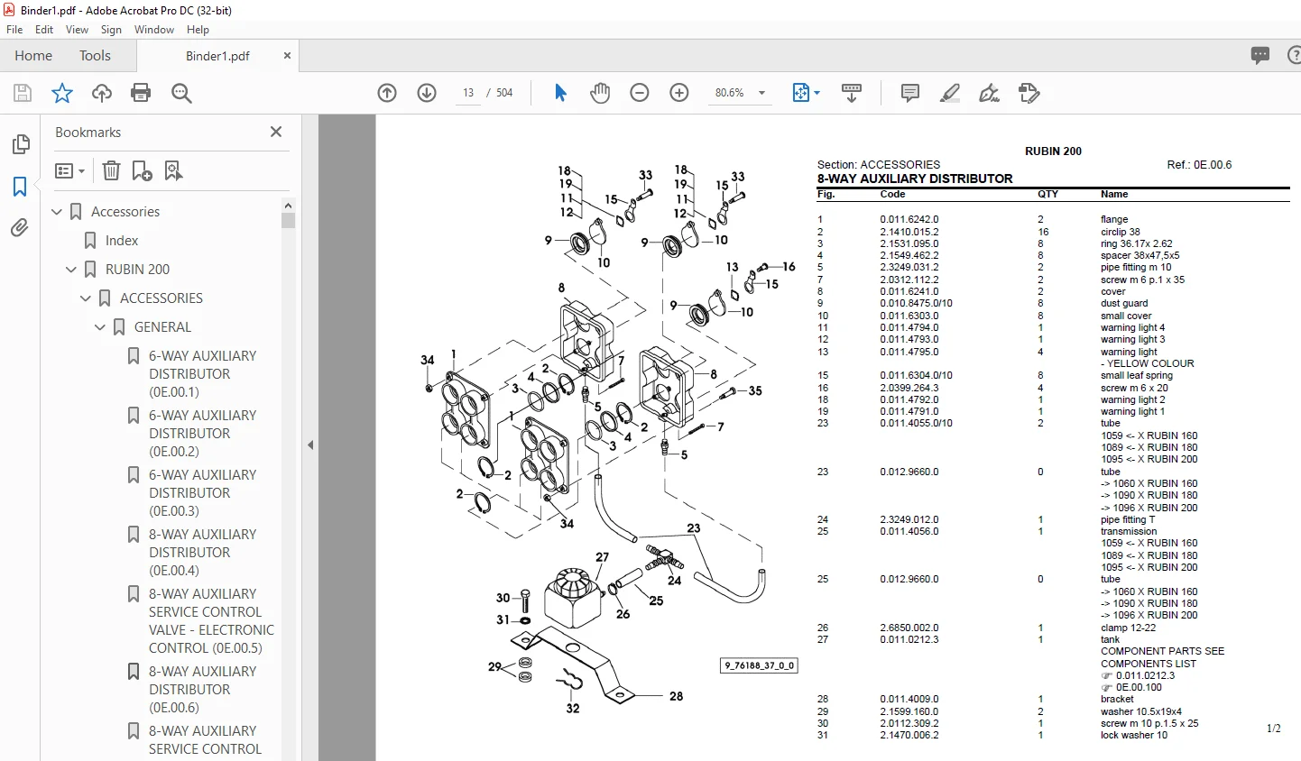Screen dimensions: 1301x761
Task: Open the Sign menu
Action: [111, 30]
